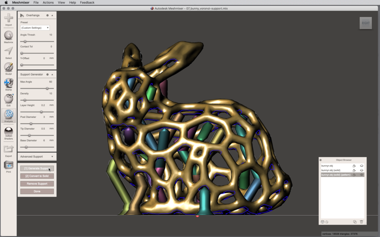Toggle visibility eye of bunnyr.obj

pyautogui.click(x=361, y=166)
